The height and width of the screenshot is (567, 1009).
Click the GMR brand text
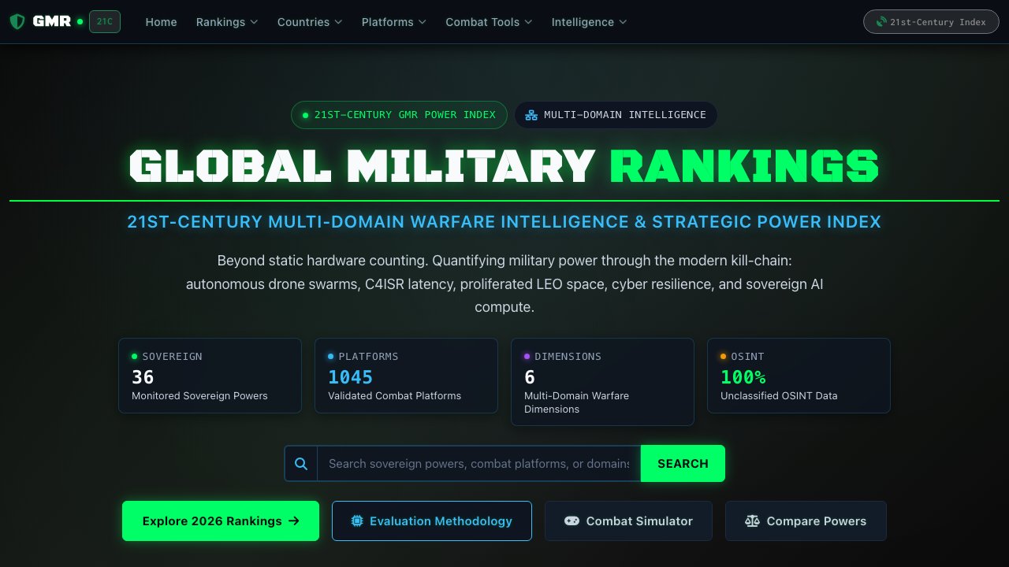(x=52, y=22)
